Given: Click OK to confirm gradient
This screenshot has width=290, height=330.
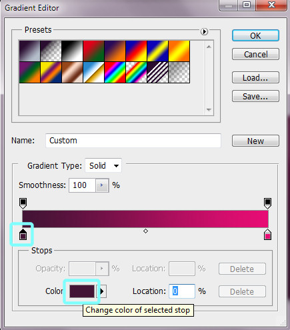Looking at the screenshot, I should [255, 35].
